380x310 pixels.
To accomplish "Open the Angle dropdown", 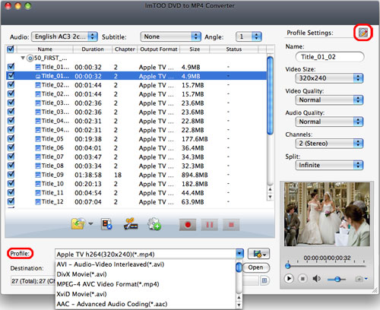I will [x=249, y=36].
